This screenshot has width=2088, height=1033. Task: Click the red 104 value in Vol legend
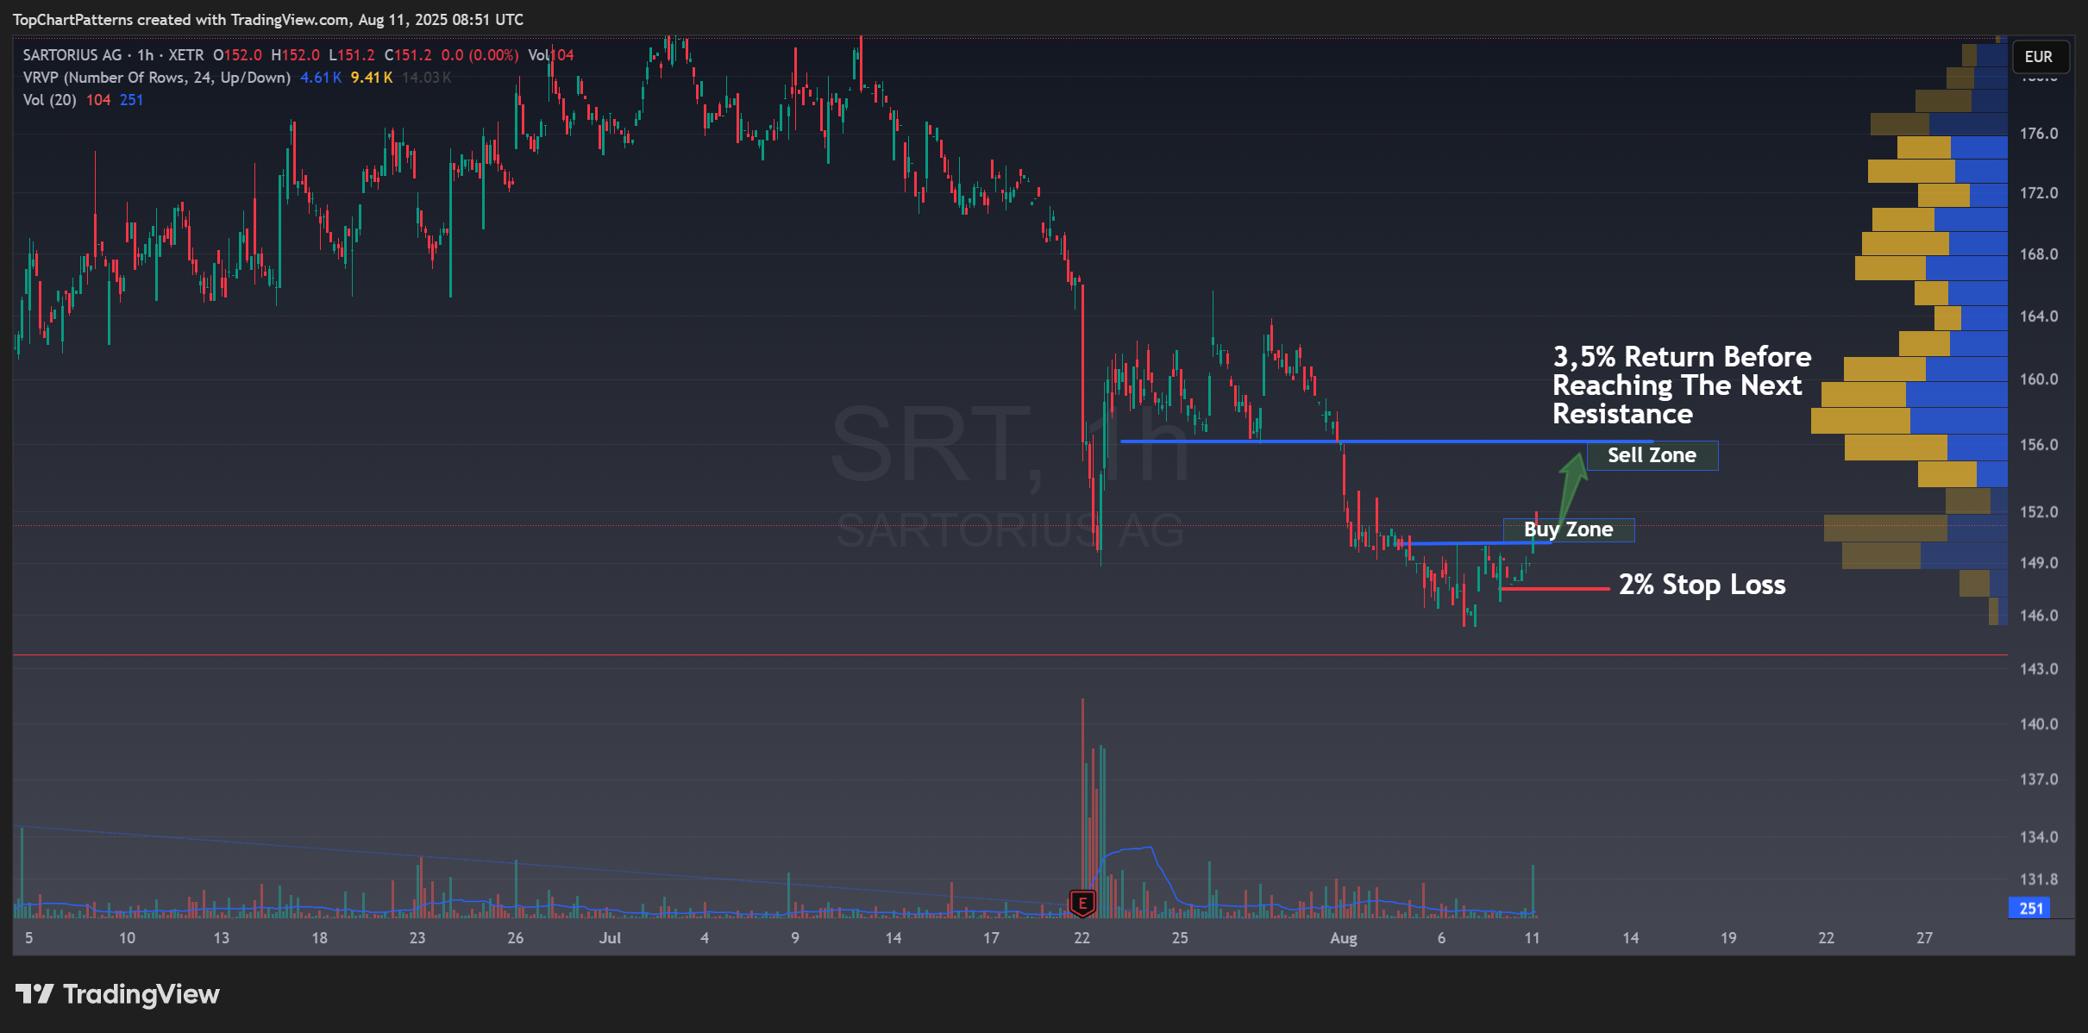tap(98, 100)
